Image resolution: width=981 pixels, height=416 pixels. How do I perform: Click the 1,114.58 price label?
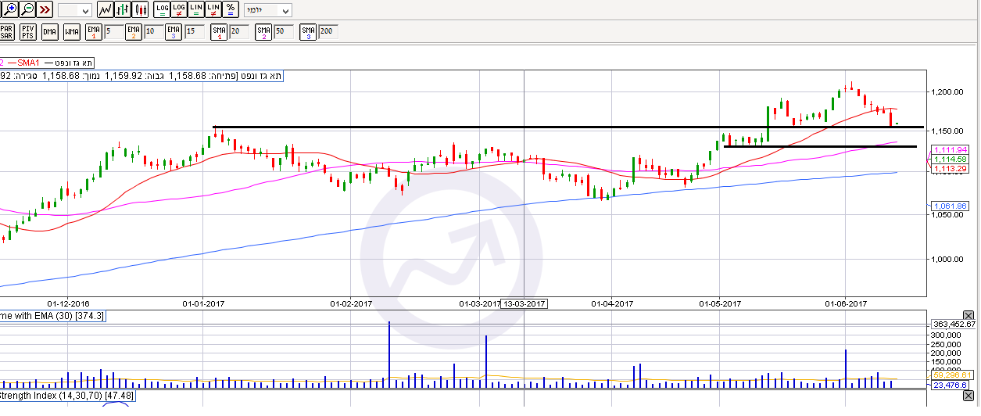tap(951, 159)
